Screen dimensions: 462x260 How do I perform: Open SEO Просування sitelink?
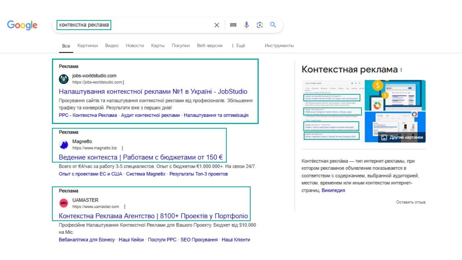coord(199,240)
